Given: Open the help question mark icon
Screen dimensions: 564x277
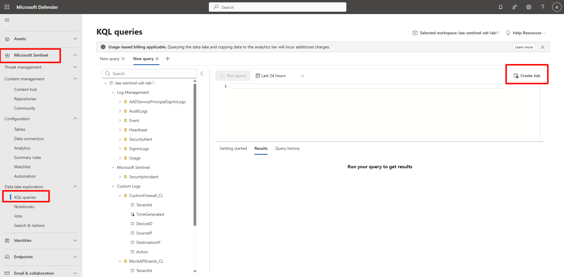Looking at the screenshot, I should click(543, 7).
